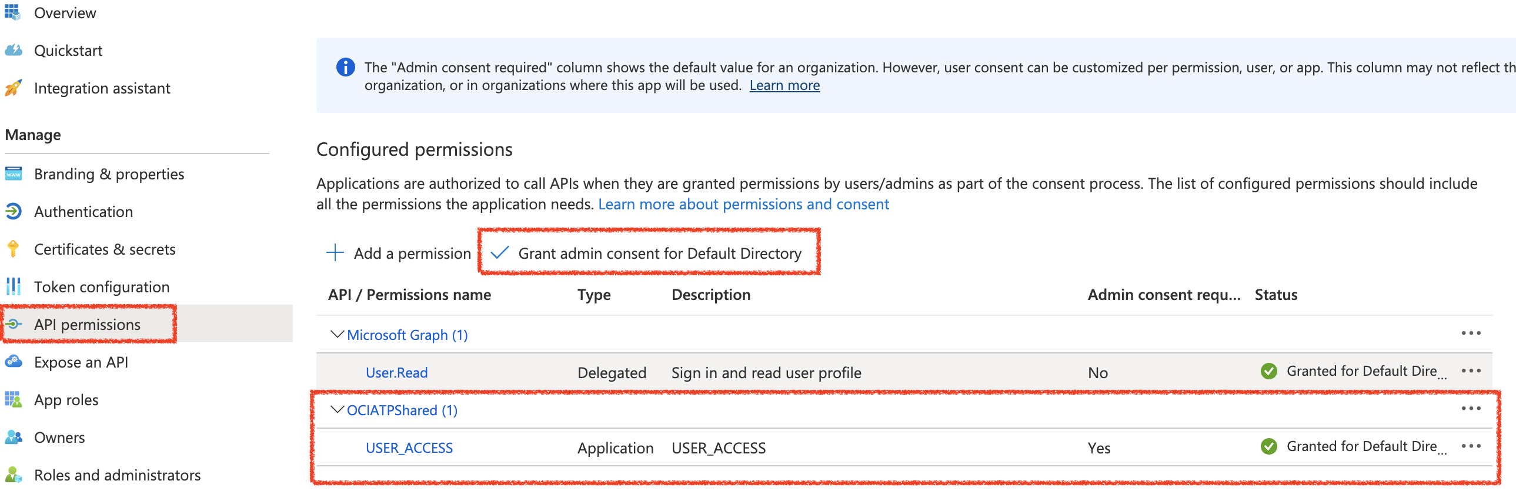Click the Certificates & secrets key icon
Image resolution: width=1516 pixels, height=494 pixels.
[x=13, y=249]
